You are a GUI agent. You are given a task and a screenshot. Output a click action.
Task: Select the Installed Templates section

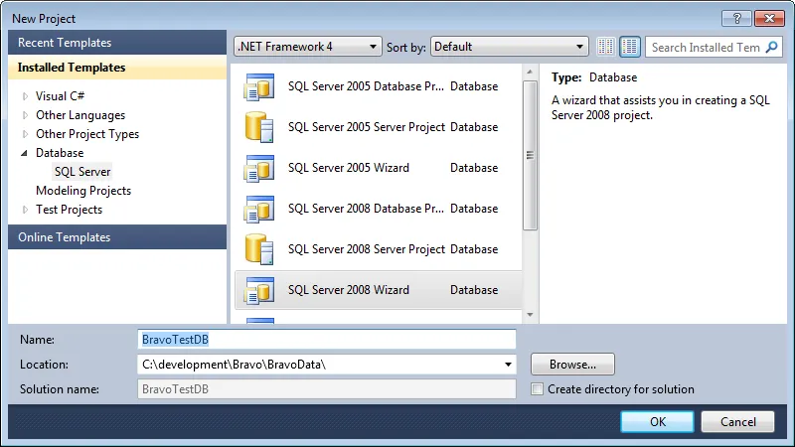click(x=117, y=68)
